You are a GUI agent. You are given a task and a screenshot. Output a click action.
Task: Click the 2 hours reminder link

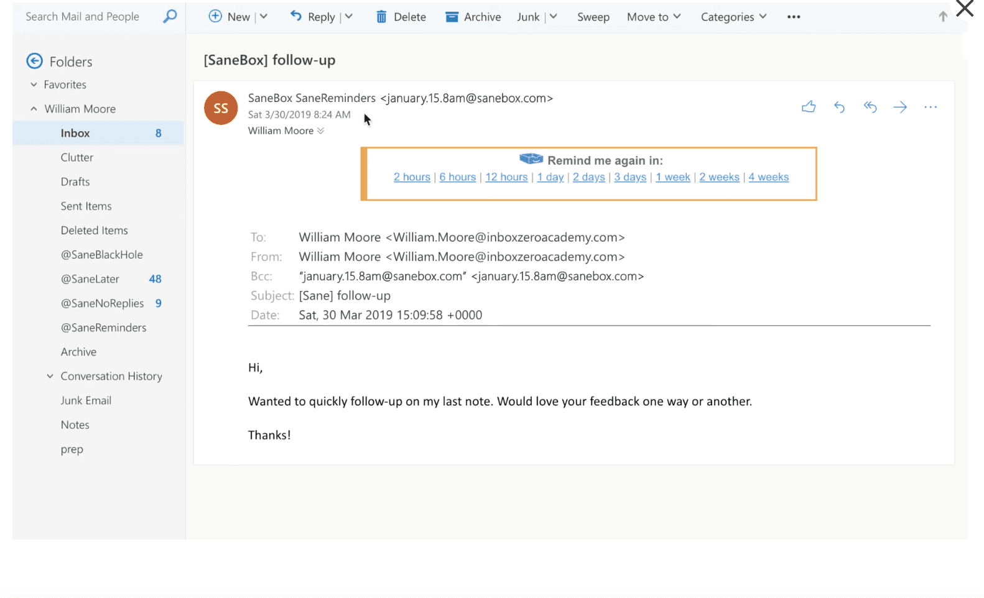(x=412, y=177)
